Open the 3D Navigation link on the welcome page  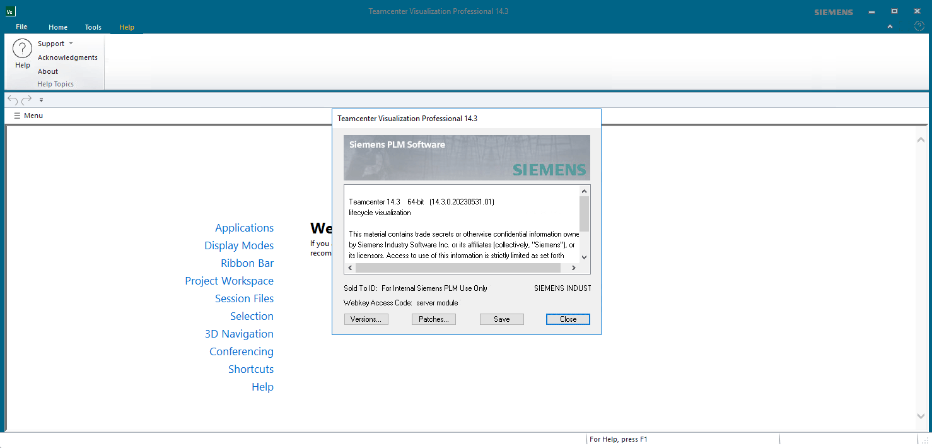tap(238, 333)
